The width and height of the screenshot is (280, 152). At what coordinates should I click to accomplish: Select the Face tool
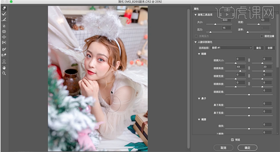coord(4,61)
